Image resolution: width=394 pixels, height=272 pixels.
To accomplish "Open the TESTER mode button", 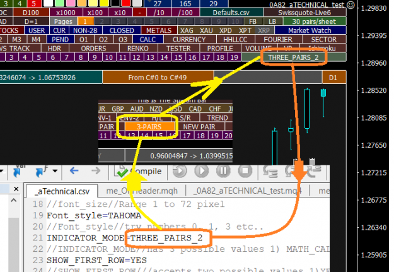I will click(x=178, y=49).
